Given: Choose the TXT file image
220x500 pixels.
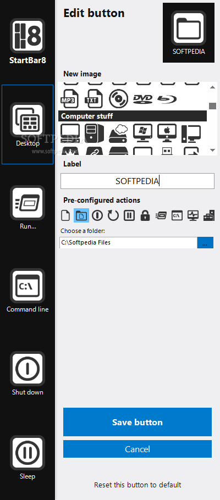Looking at the screenshot, I should (94, 99).
